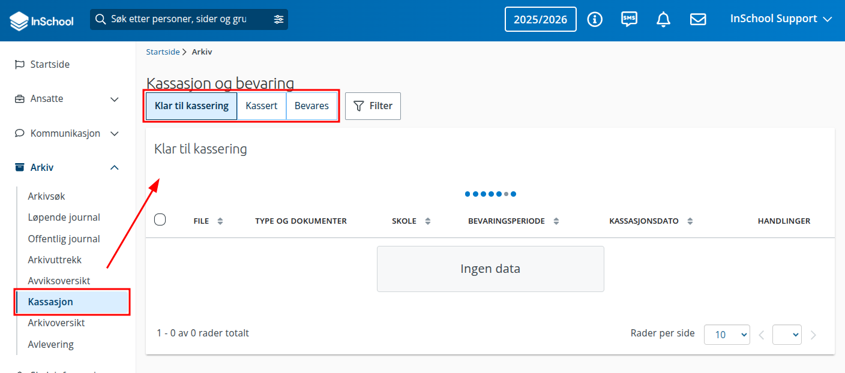Screen dimensions: 845x373
Task: Go to next page arrow
Action: 813,335
